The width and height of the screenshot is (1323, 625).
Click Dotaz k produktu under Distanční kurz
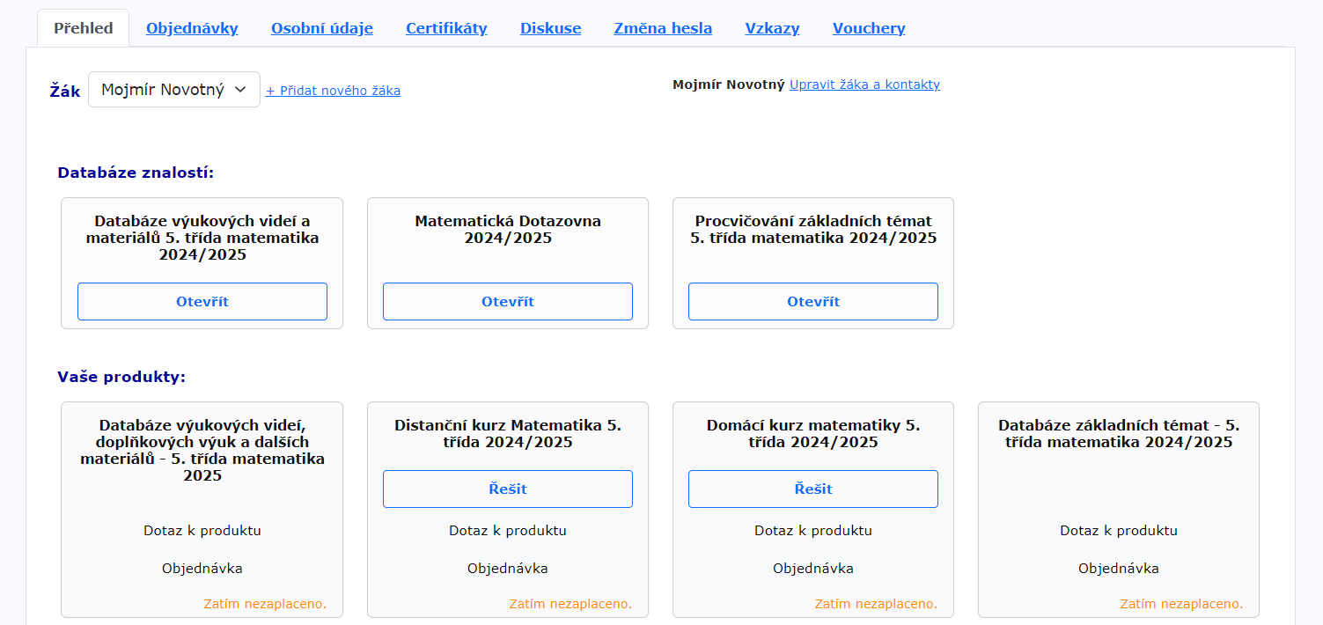coord(508,531)
